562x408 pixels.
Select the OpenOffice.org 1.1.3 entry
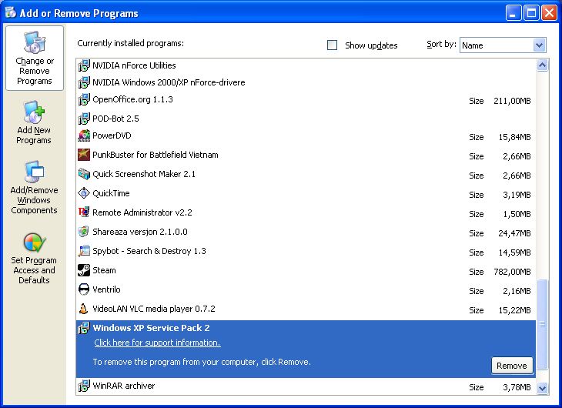(x=306, y=99)
